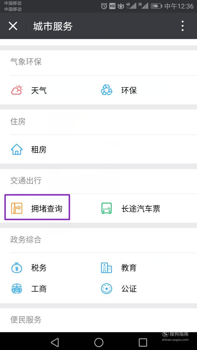Open the 教育 text link
Image resolution: width=197 pixels, height=350 pixels.
click(x=129, y=268)
